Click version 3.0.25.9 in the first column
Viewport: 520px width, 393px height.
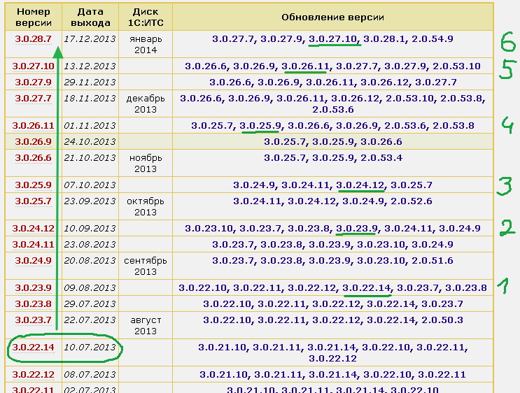[x=33, y=185]
